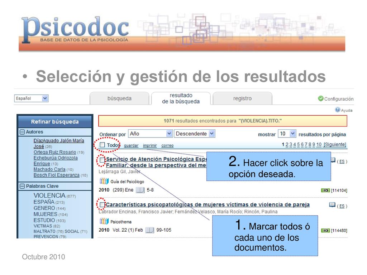Collapse the Autores section

click(x=22, y=132)
